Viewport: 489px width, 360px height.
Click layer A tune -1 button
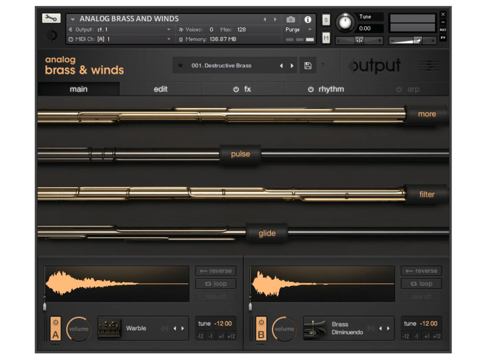(210, 336)
